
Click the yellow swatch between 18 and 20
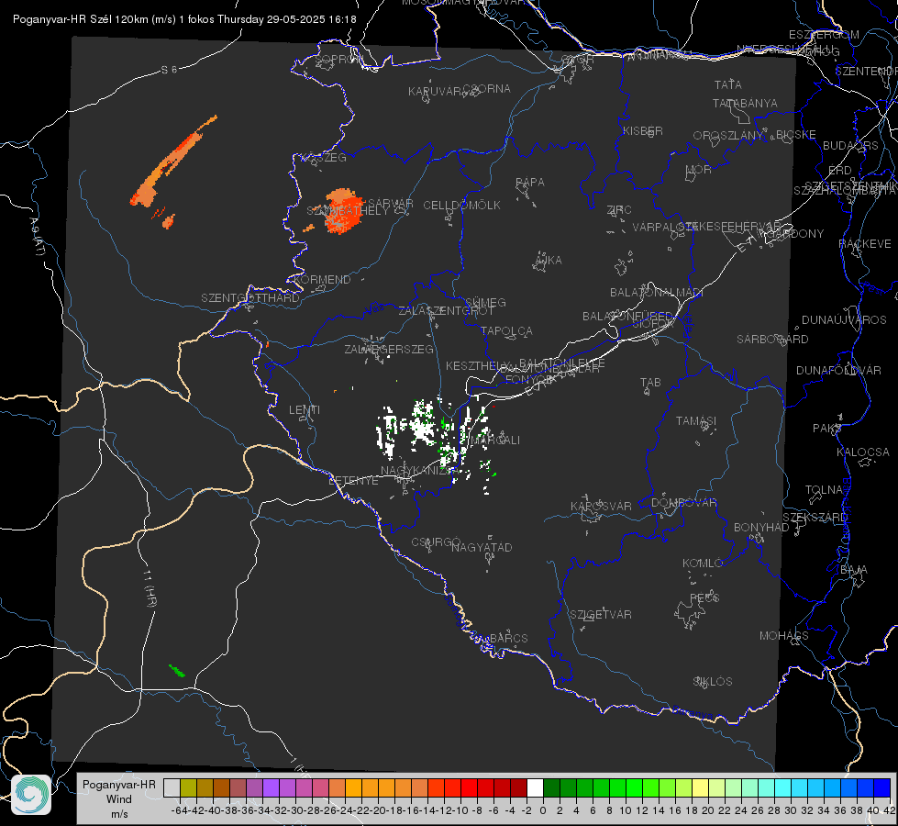[700, 787]
